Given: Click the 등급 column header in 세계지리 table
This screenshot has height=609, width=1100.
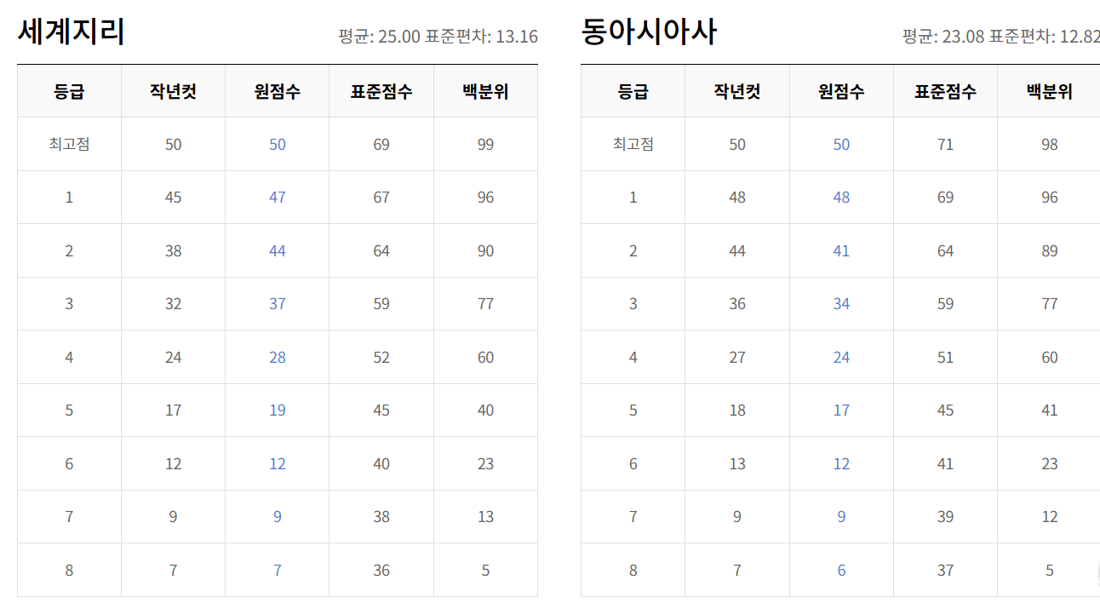Looking at the screenshot, I should coord(68,91).
